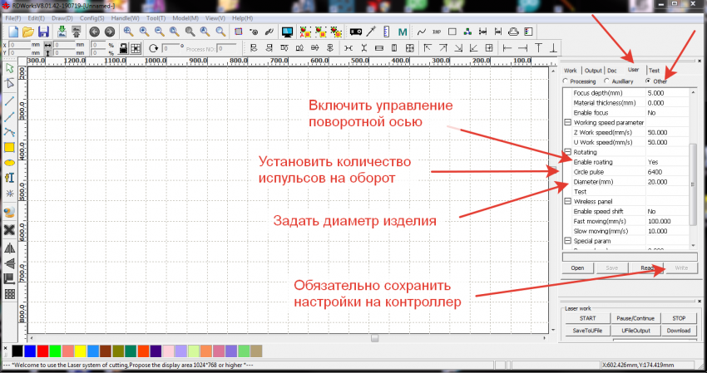The image size is (707, 373).
Task: Open the Edit(E) menu
Action: coord(36,18)
